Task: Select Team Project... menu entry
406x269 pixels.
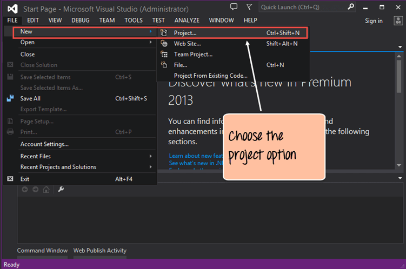Action: tap(193, 55)
